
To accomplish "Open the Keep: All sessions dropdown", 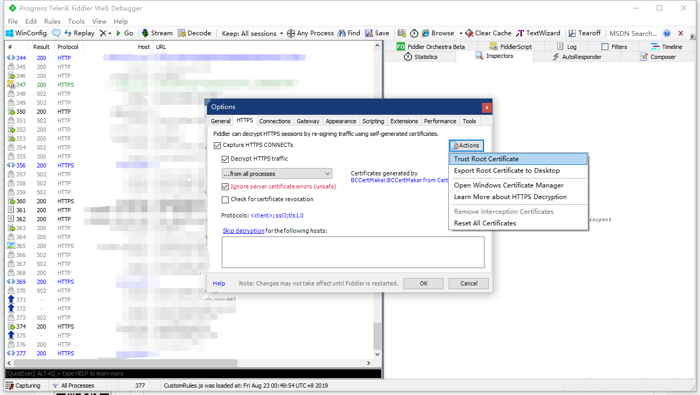I will (252, 33).
